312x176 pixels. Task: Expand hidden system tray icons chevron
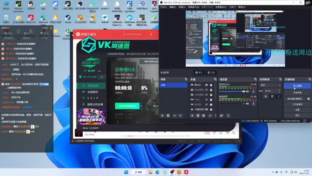[272, 172]
